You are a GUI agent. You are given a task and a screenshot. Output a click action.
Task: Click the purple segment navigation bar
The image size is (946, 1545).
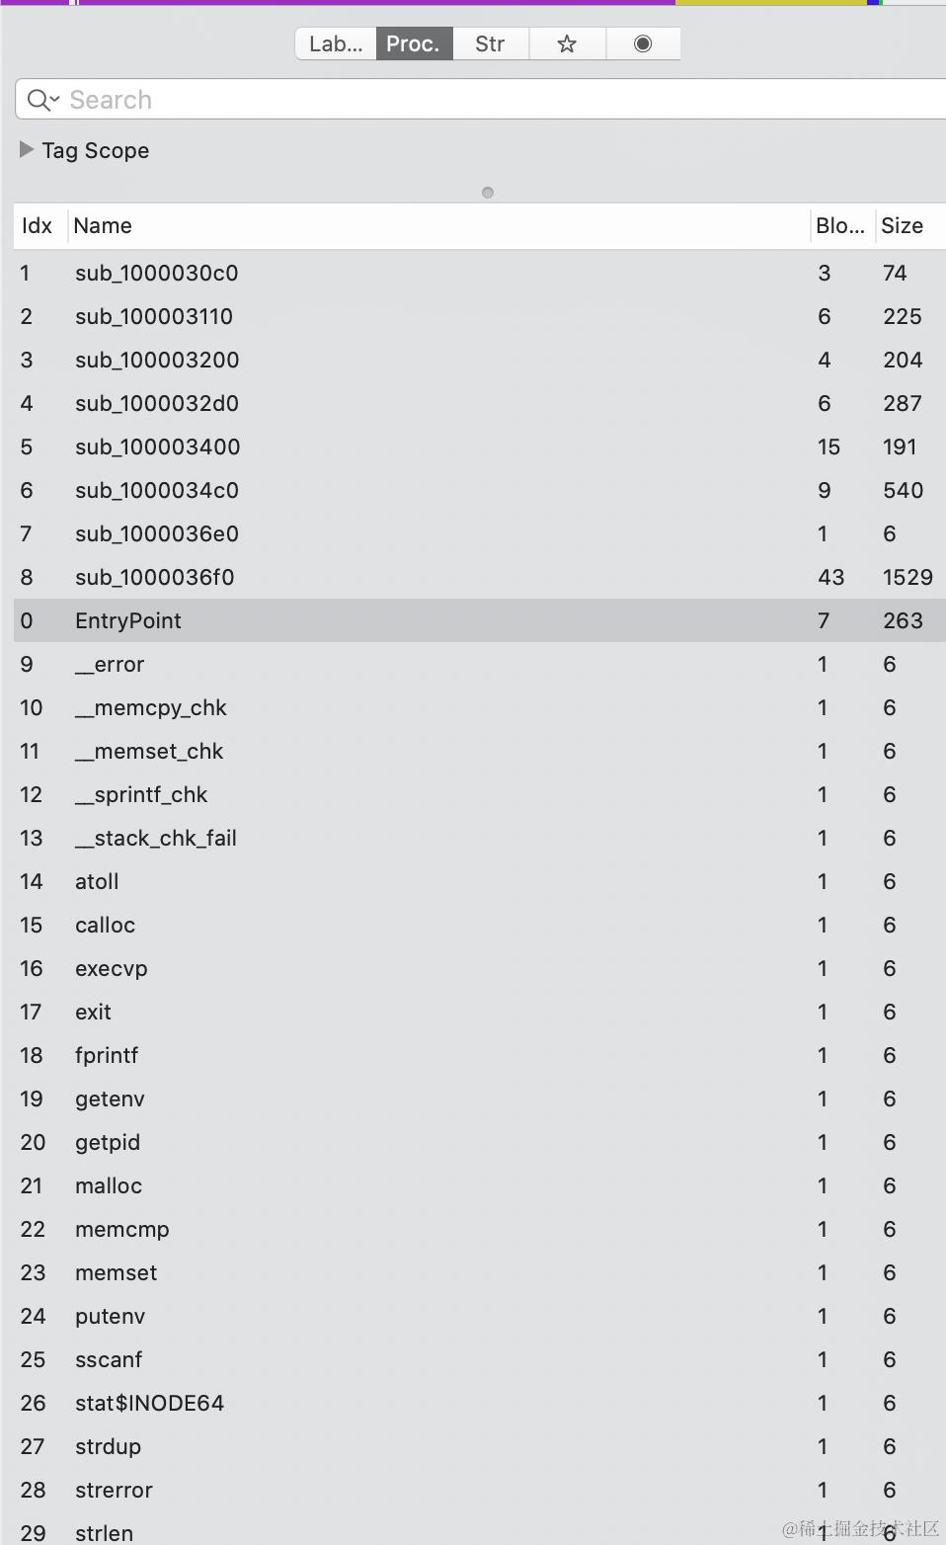click(x=375, y=2)
